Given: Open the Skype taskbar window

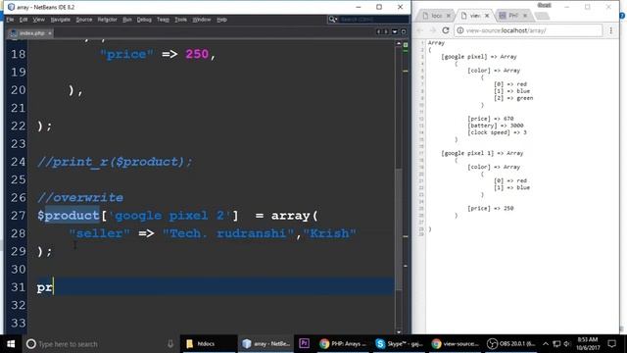Looking at the screenshot, I should (x=399, y=344).
